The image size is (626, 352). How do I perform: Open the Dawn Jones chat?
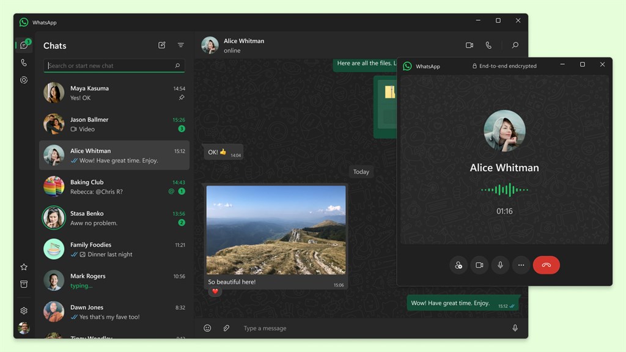click(114, 312)
